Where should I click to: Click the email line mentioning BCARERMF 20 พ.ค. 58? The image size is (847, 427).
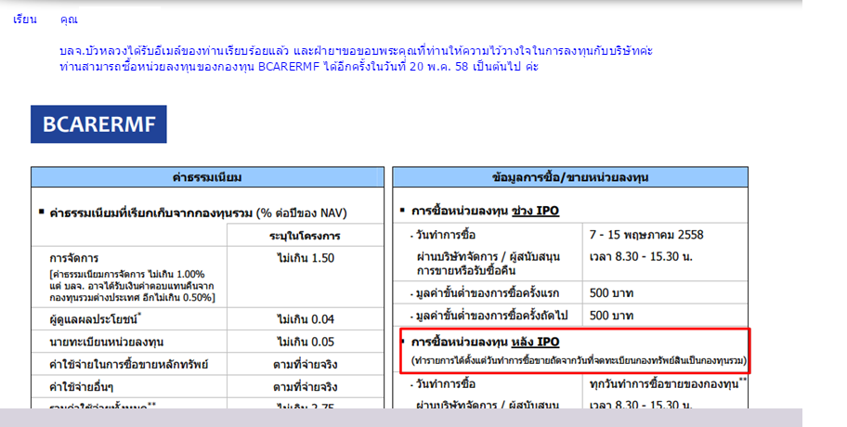point(299,67)
